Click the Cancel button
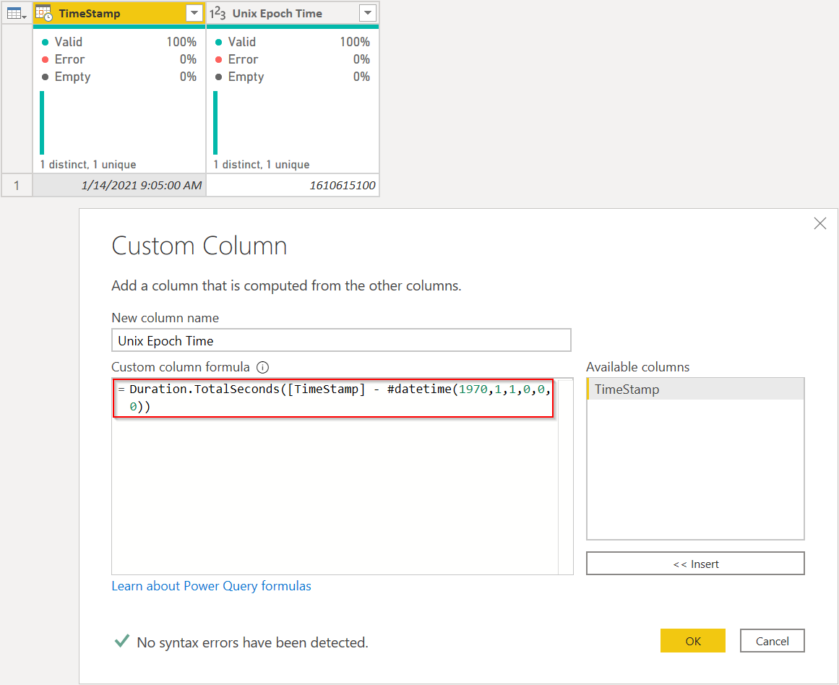The width and height of the screenshot is (839, 685). (x=772, y=641)
